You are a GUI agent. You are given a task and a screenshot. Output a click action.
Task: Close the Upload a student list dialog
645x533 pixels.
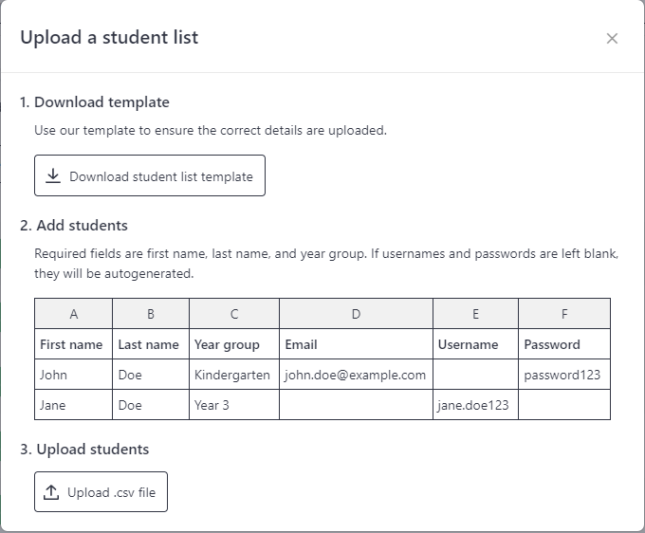coord(612,38)
